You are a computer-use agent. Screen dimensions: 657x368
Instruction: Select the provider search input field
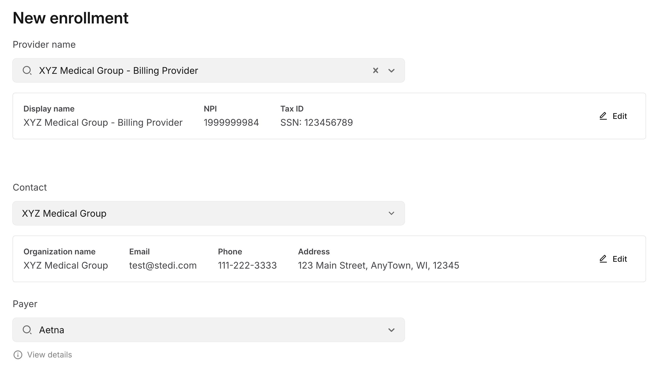coord(184,70)
